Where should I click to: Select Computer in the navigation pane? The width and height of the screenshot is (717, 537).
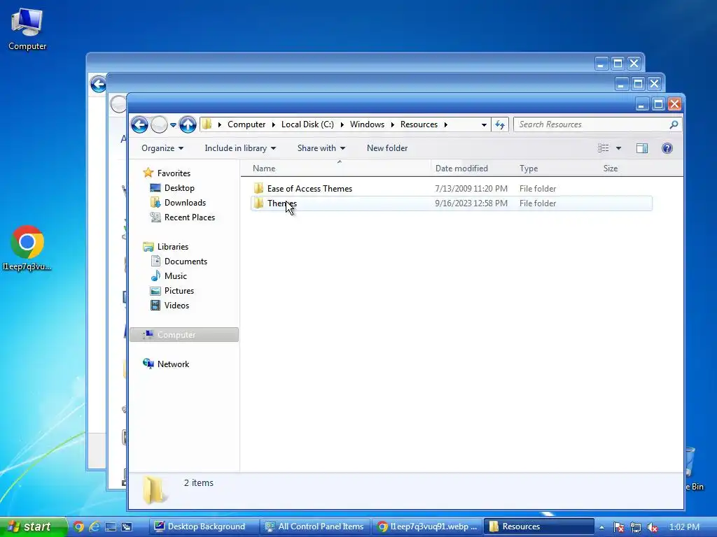(184, 335)
